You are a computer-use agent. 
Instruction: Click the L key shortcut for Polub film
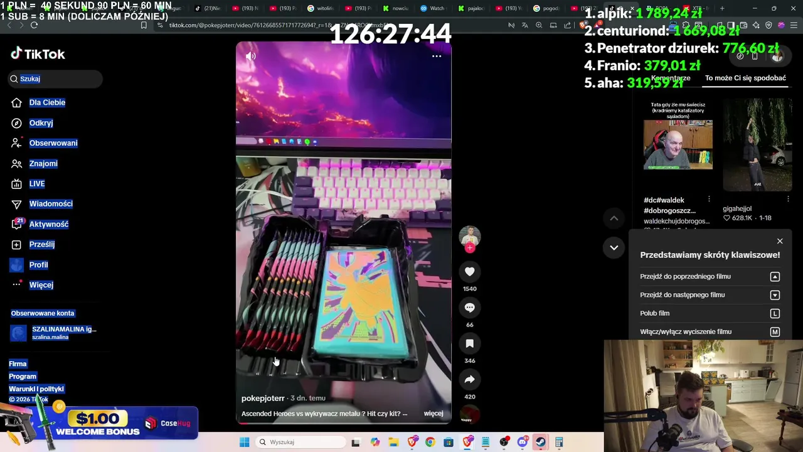pos(775,313)
